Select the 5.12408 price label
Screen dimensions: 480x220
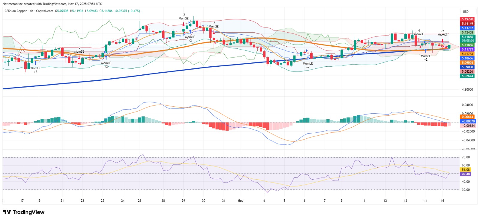tap(467, 33)
